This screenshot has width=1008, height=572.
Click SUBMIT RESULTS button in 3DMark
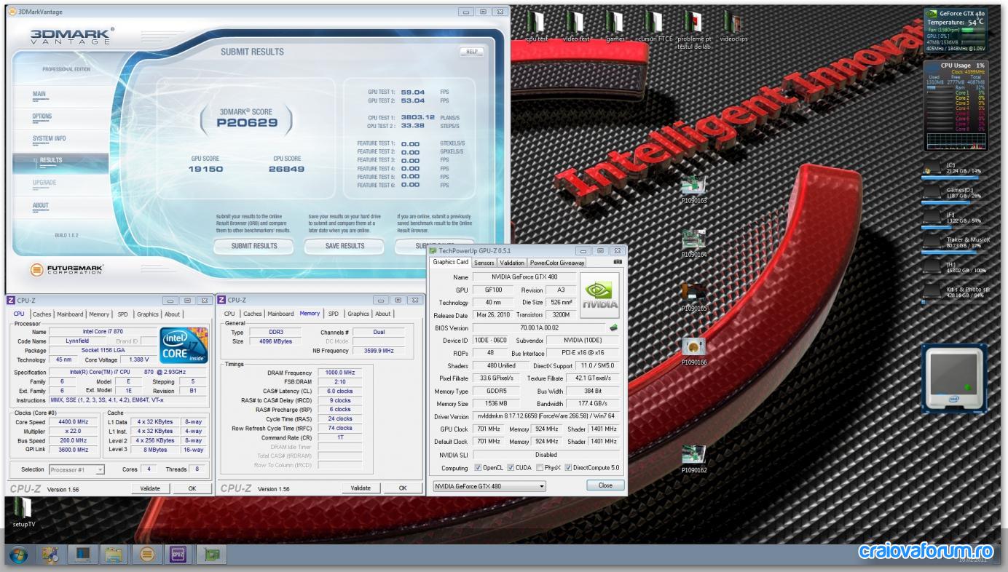(254, 246)
